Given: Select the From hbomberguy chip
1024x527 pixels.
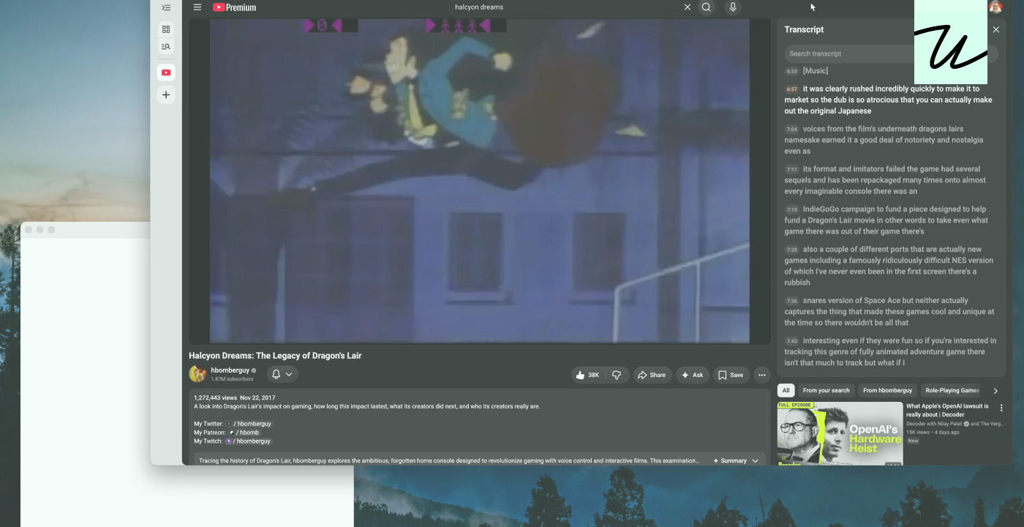Looking at the screenshot, I should [888, 390].
